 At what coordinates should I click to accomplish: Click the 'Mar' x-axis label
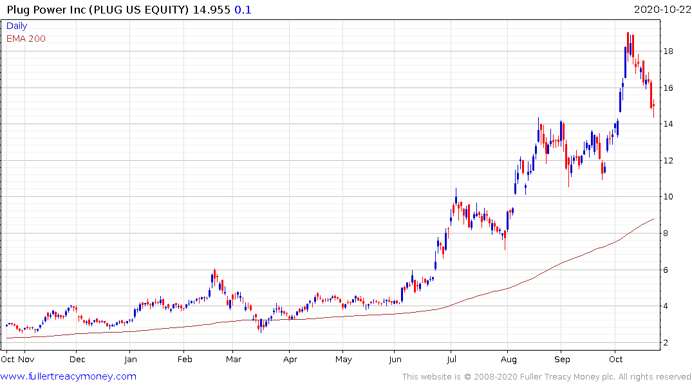pyautogui.click(x=234, y=360)
